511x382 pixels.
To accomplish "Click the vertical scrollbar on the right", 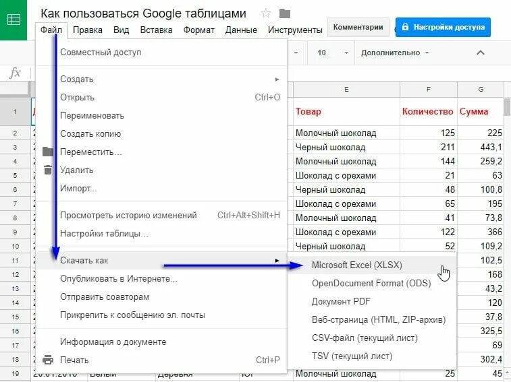I will coord(507,107).
